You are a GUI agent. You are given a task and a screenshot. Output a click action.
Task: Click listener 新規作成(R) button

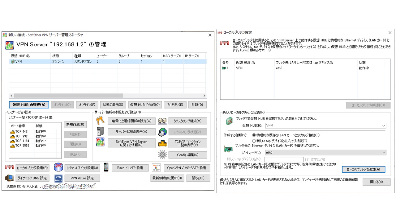pos(75,125)
